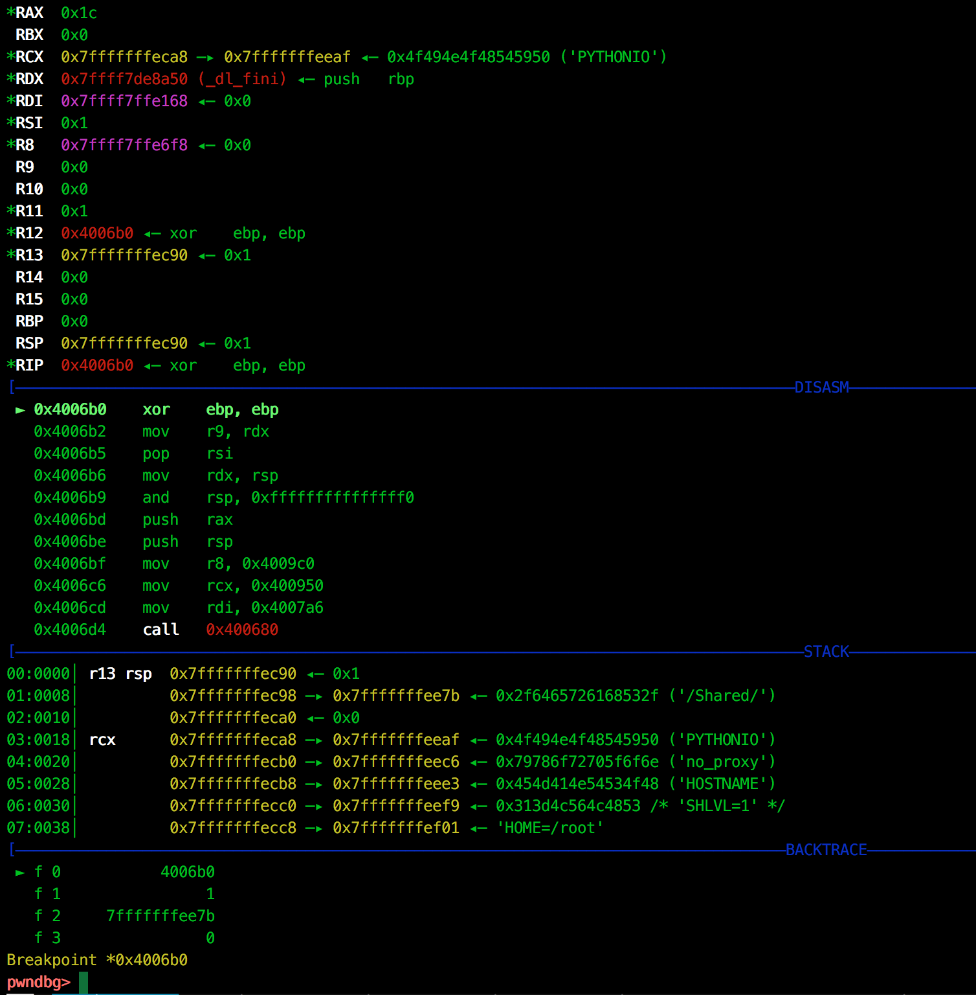The image size is (976, 995).
Task: Click the 'SHLVL=1' comment
Action: coord(718,806)
